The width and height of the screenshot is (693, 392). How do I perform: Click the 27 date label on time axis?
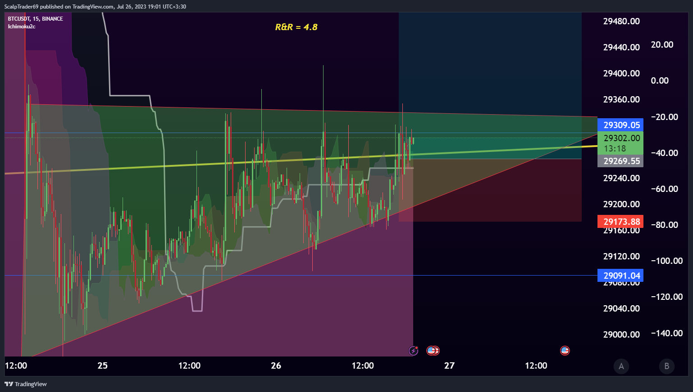click(x=449, y=365)
